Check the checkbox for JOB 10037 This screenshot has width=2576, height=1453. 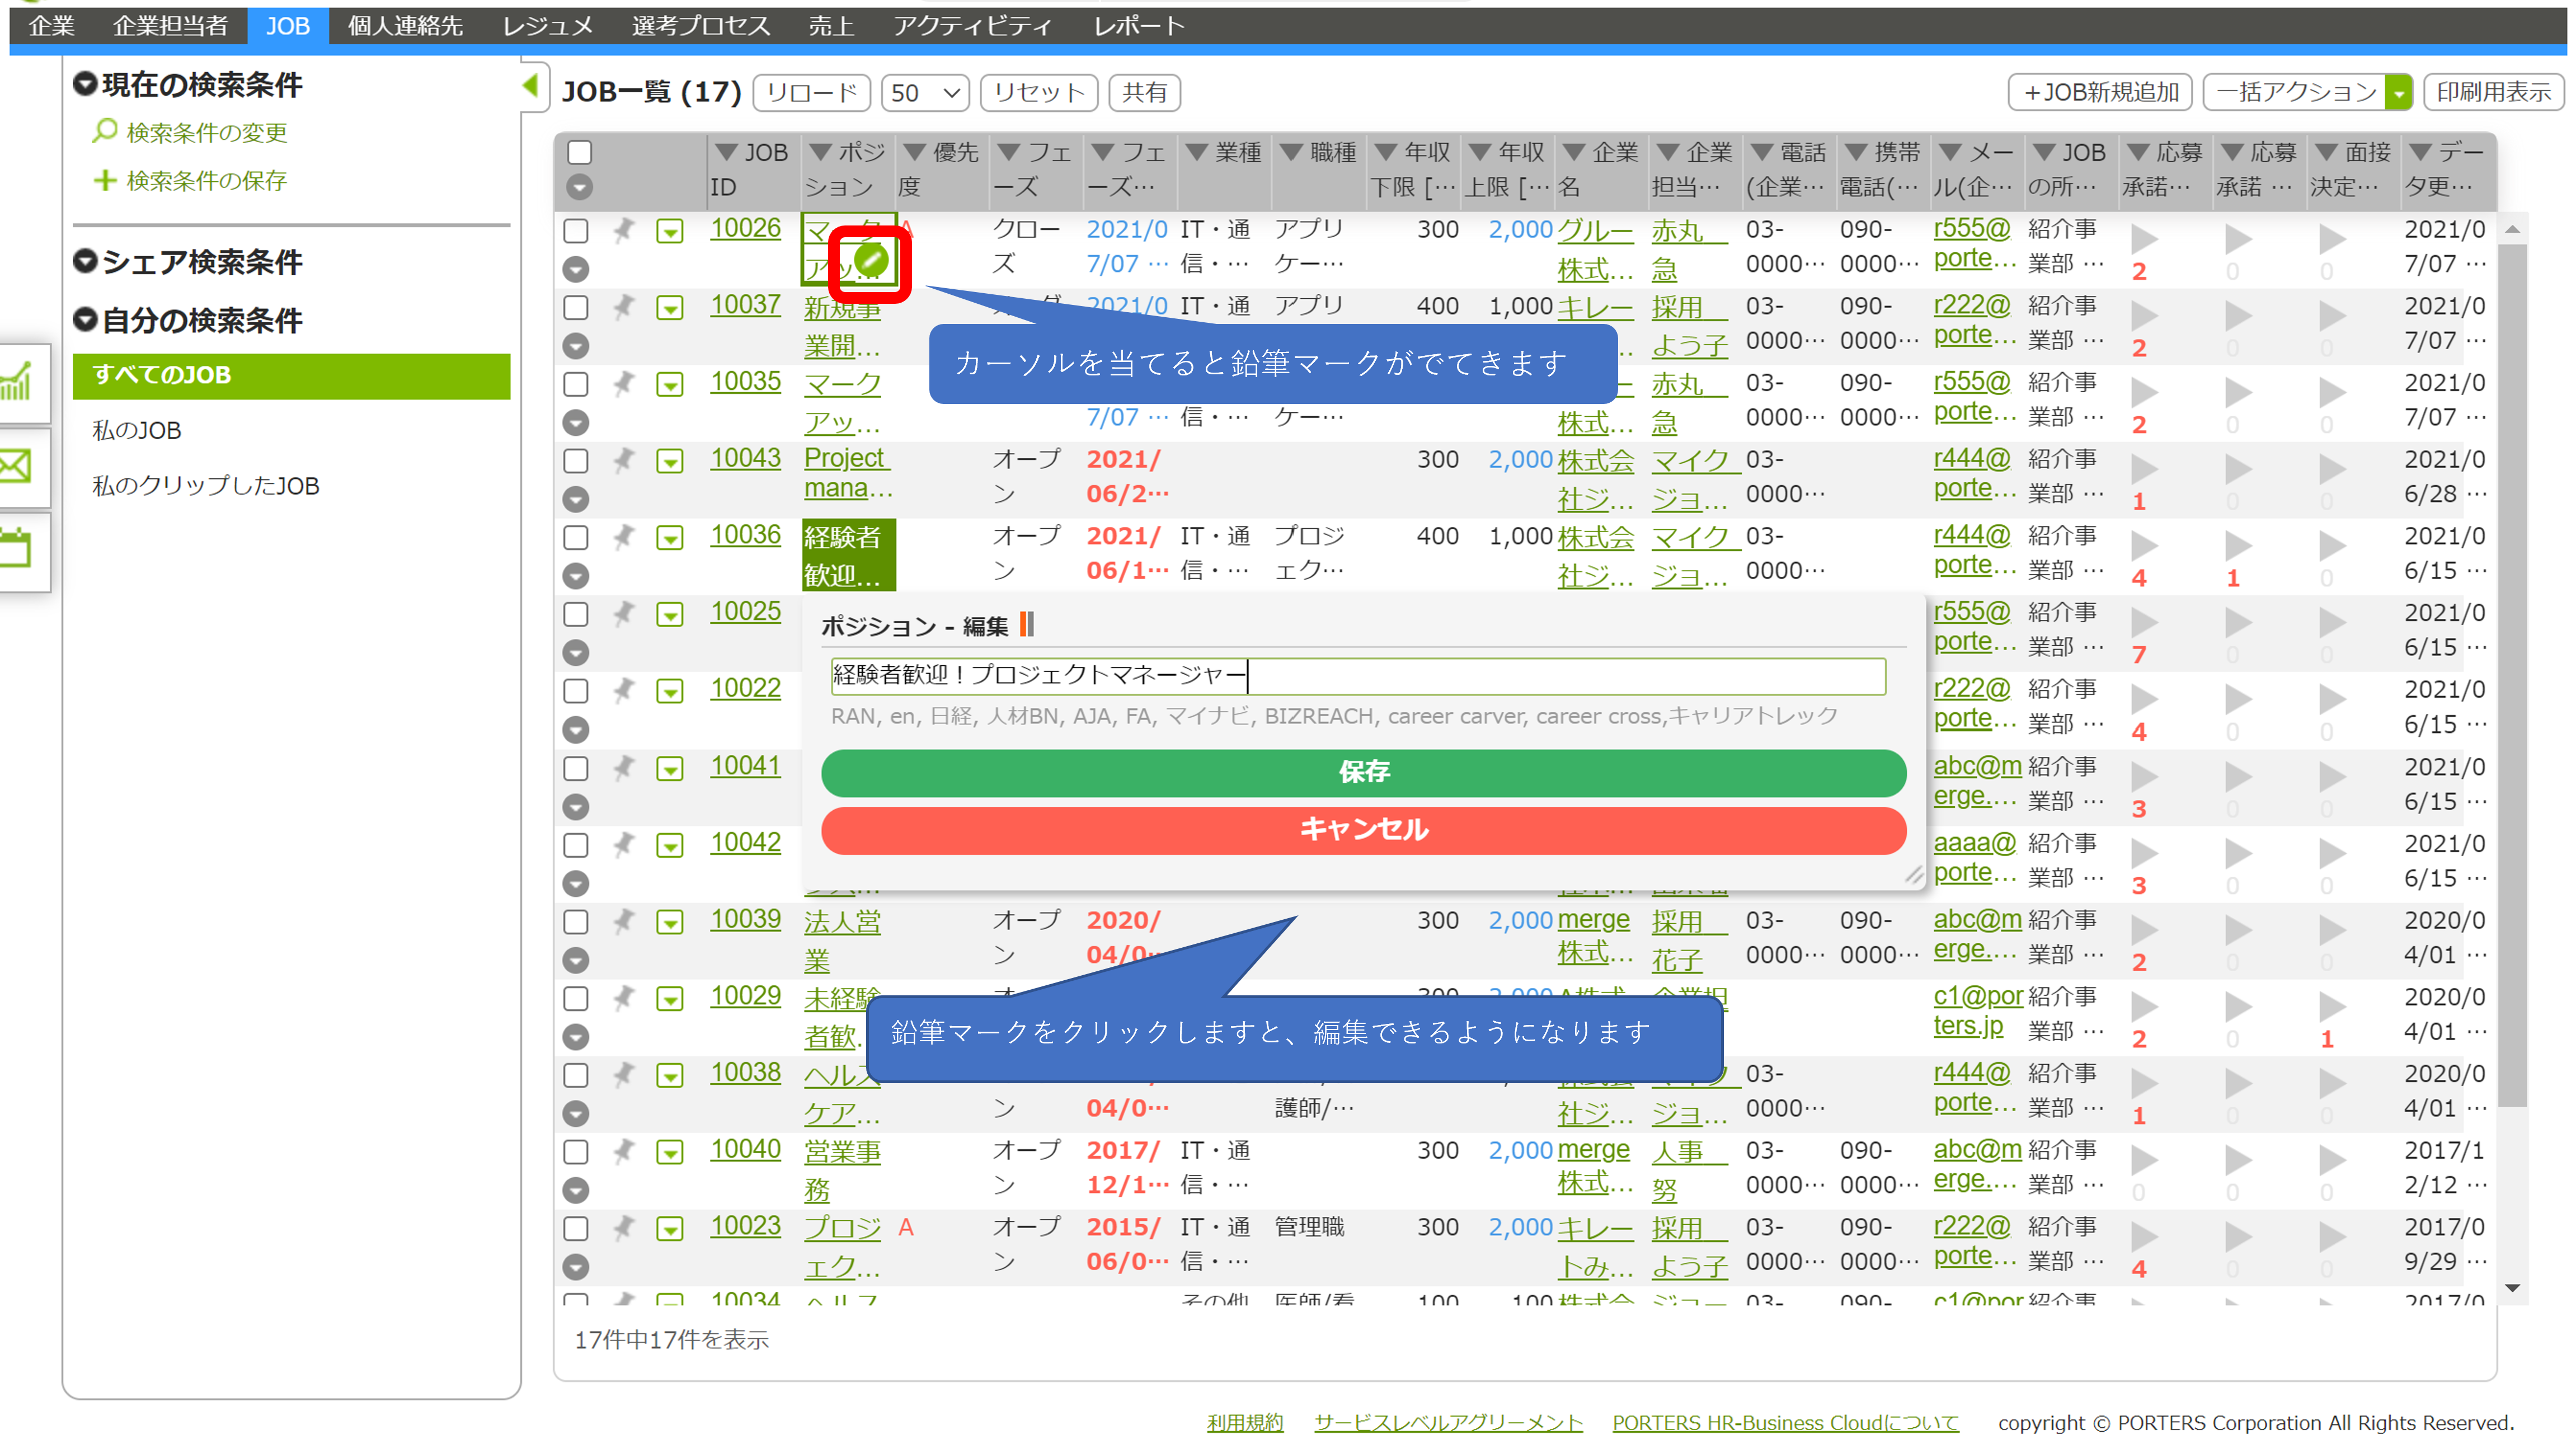coord(576,308)
